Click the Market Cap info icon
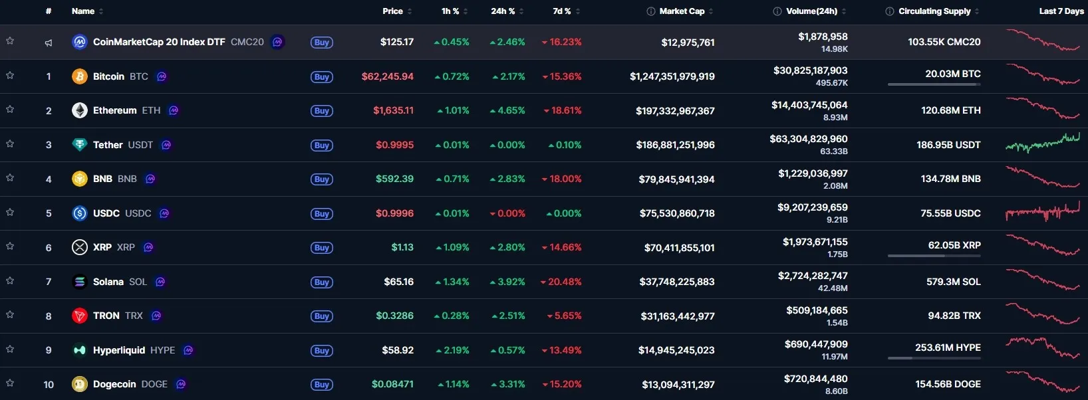The image size is (1088, 400). [x=651, y=11]
